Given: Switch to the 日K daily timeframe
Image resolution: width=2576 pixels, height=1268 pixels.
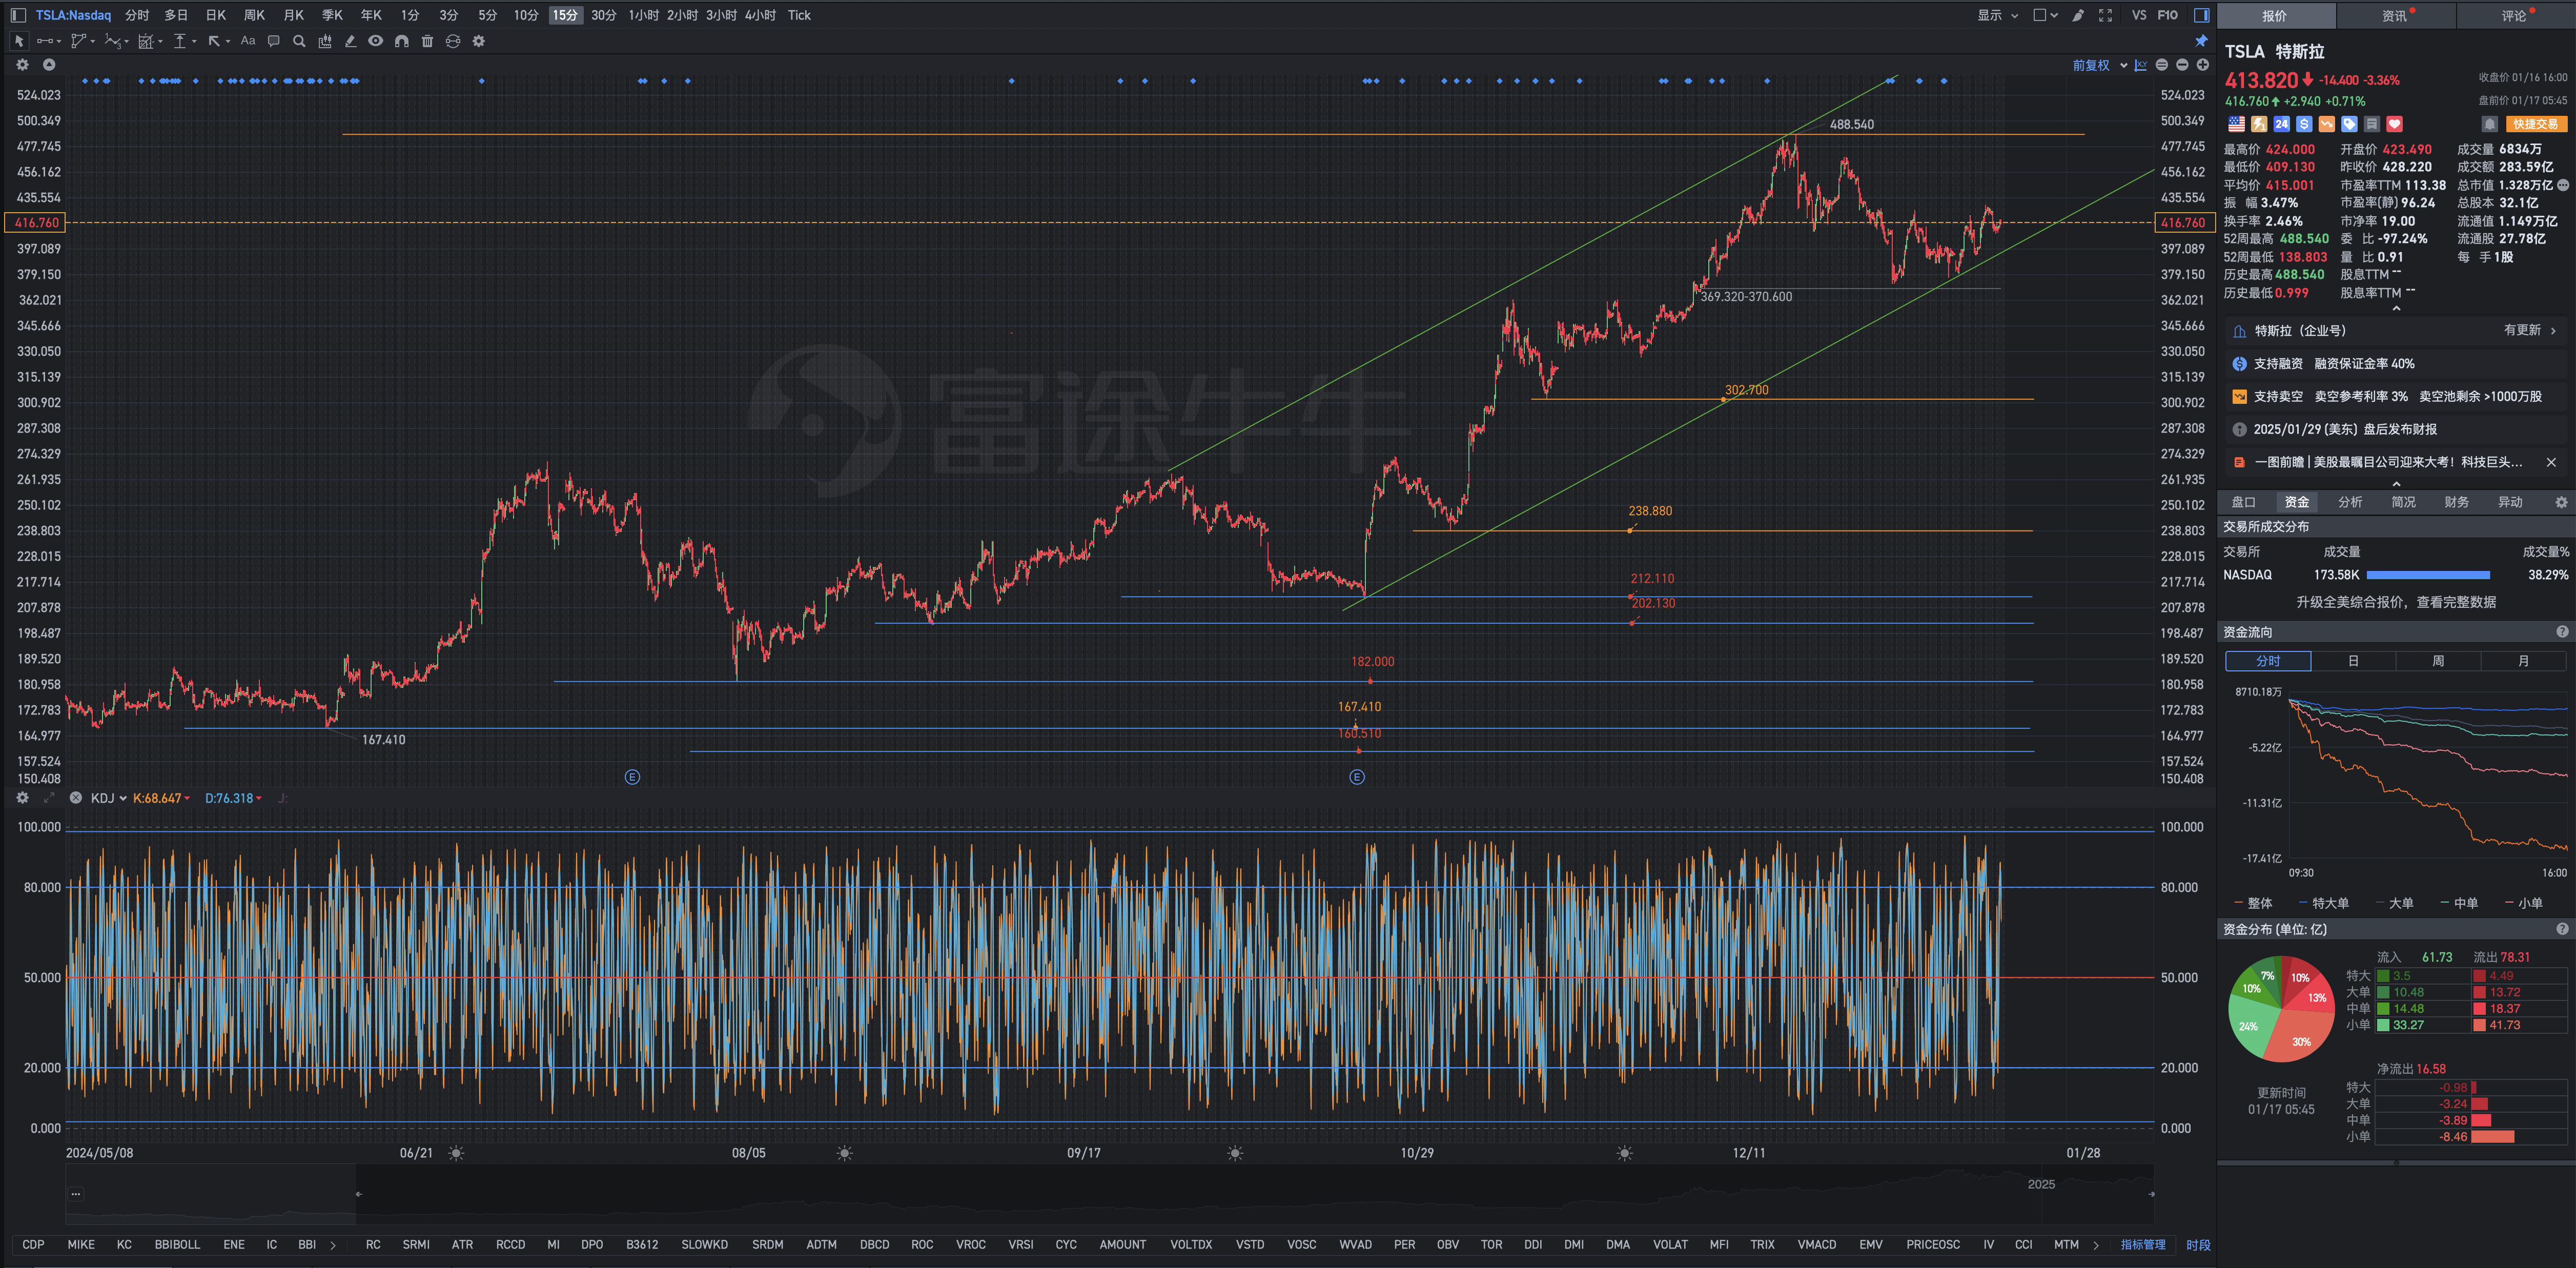Looking at the screenshot, I should pyautogui.click(x=215, y=15).
